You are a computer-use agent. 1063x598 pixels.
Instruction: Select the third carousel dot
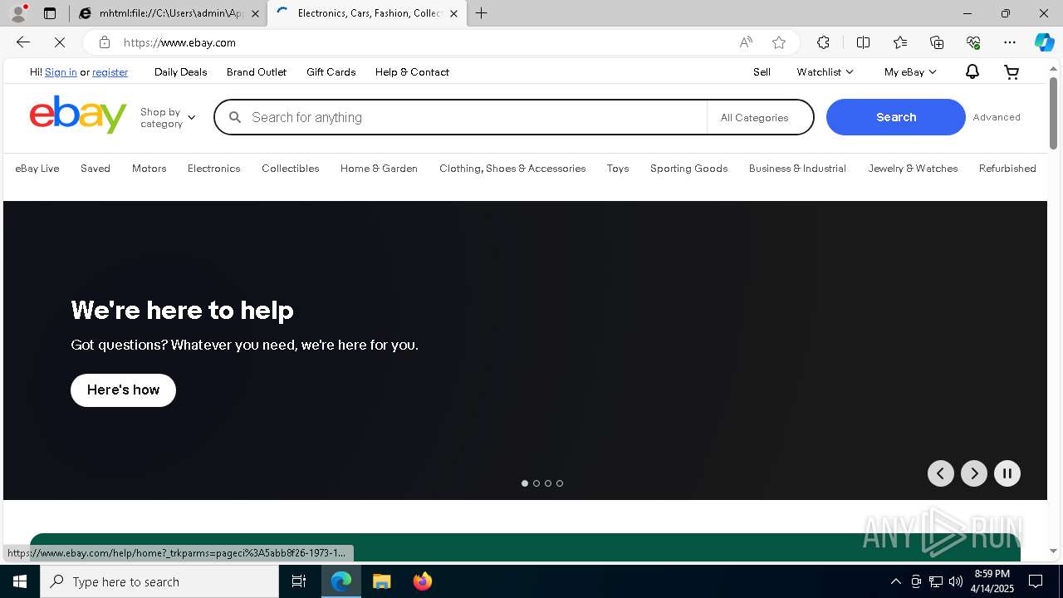(548, 483)
